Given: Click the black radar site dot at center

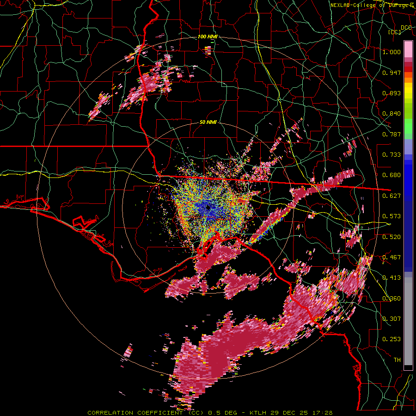Looking at the screenshot, I should pos(208,208).
